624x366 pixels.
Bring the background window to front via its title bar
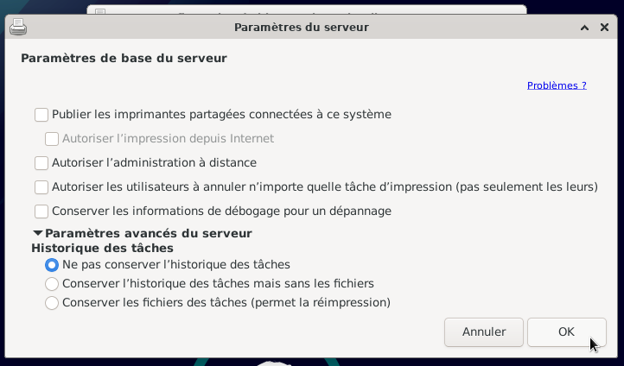click(307, 10)
